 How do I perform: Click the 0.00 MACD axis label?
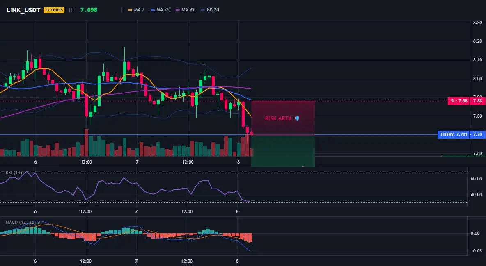(x=475, y=234)
